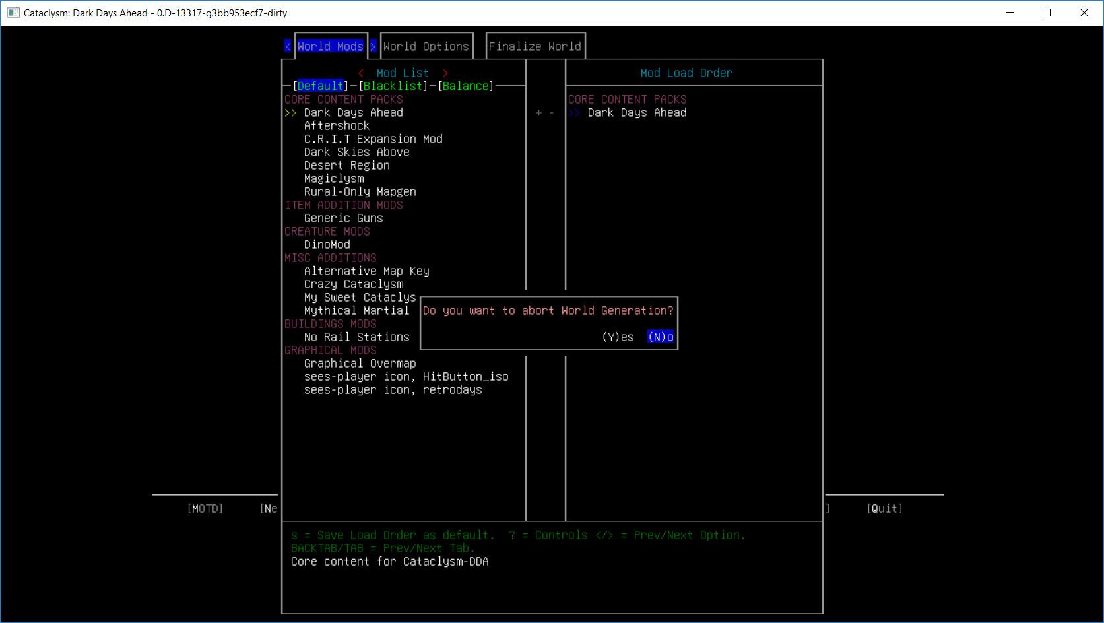Click blue marker in Mod Load Order
The height and width of the screenshot is (623, 1104).
point(574,113)
